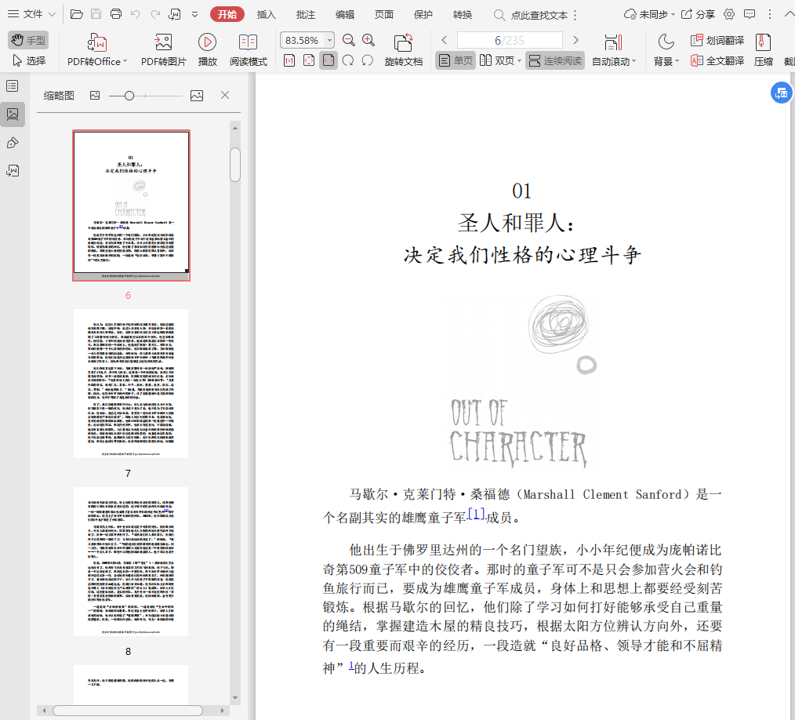This screenshot has height=720, width=795.
Task: Open the more options vertical dots
Action: (x=770, y=14)
